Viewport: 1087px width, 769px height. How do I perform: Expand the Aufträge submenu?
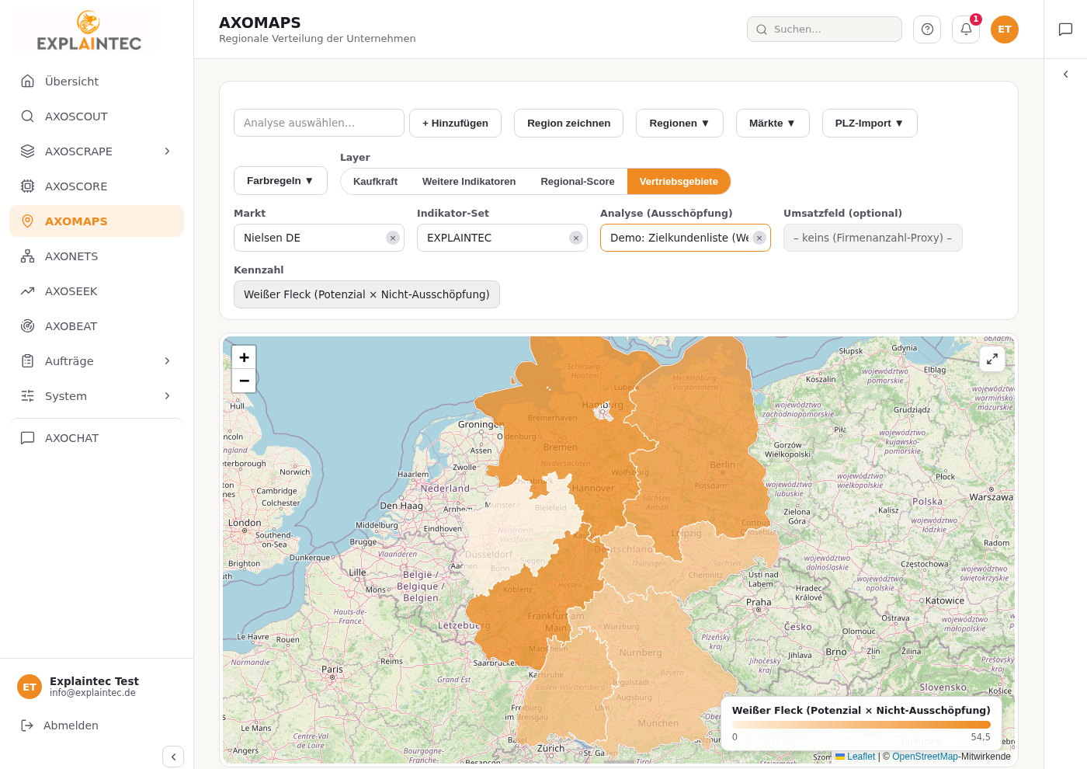(x=167, y=361)
